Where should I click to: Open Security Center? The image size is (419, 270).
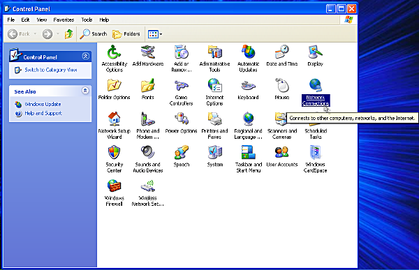(114, 159)
